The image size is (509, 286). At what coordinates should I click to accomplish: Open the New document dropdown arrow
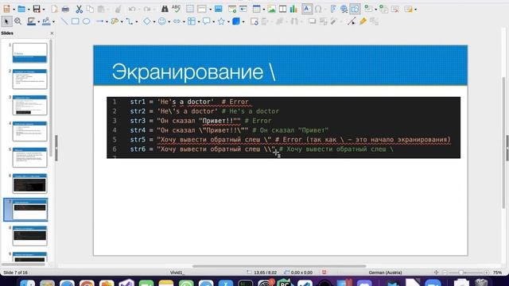coord(14,10)
